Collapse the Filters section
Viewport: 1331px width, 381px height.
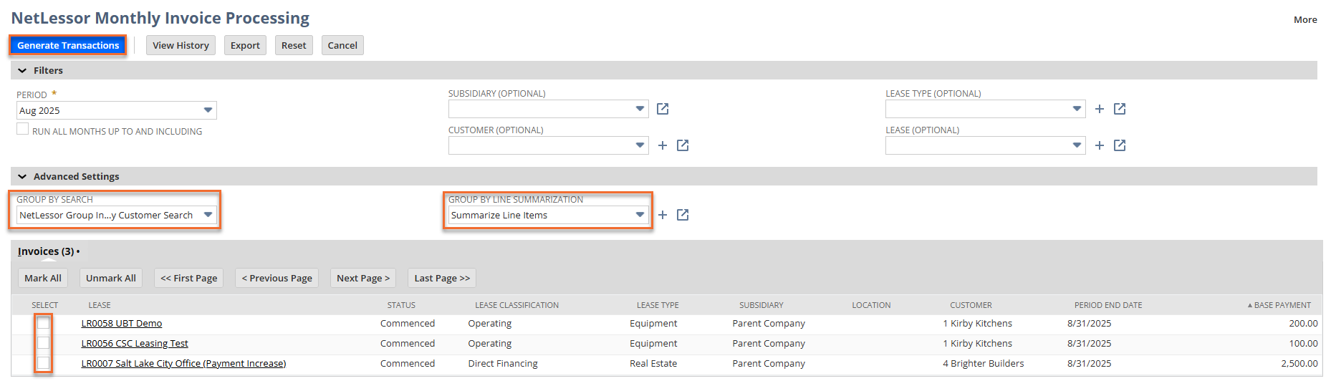(22, 70)
